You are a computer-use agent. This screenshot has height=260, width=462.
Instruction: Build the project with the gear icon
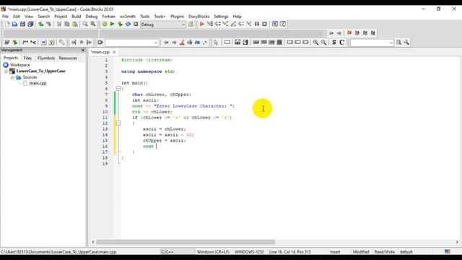pos(104,24)
